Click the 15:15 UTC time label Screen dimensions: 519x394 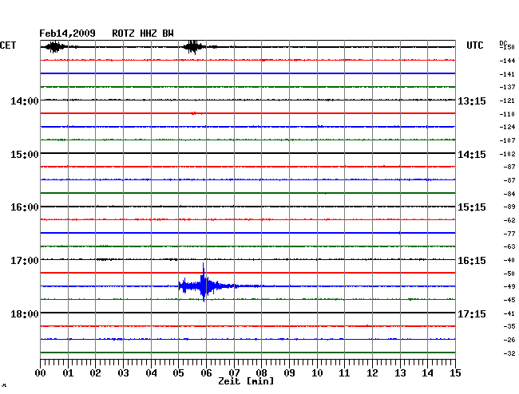pos(472,207)
